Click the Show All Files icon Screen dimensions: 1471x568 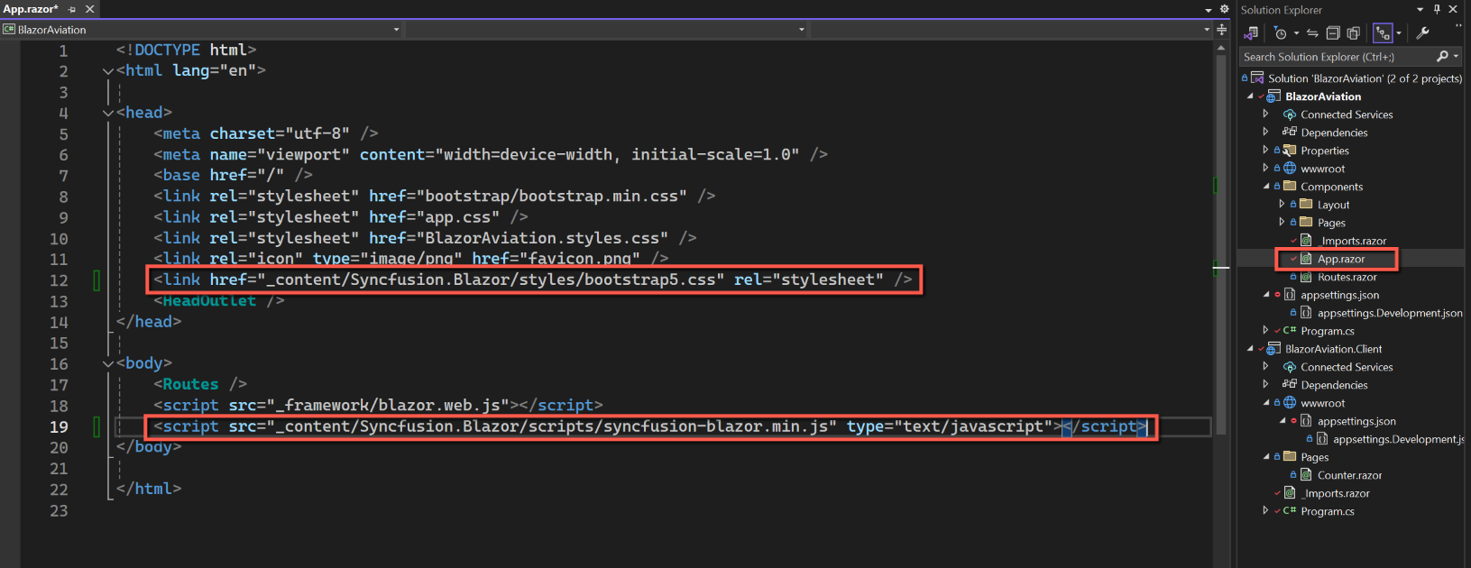(1353, 33)
